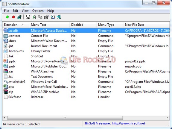Click the Copy Selected Items icon

pyautogui.click(x=40, y=17)
